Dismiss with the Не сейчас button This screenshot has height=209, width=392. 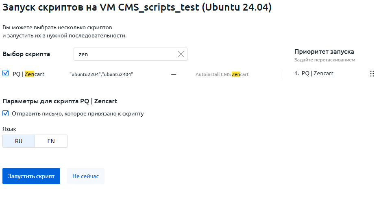point(85,176)
